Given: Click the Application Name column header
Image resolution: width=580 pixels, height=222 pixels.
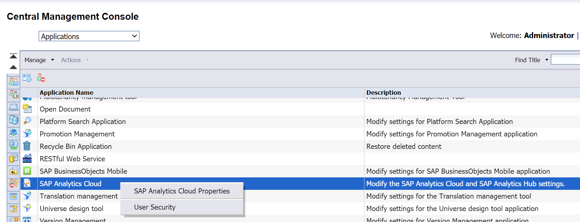Looking at the screenshot, I should click(x=66, y=93).
